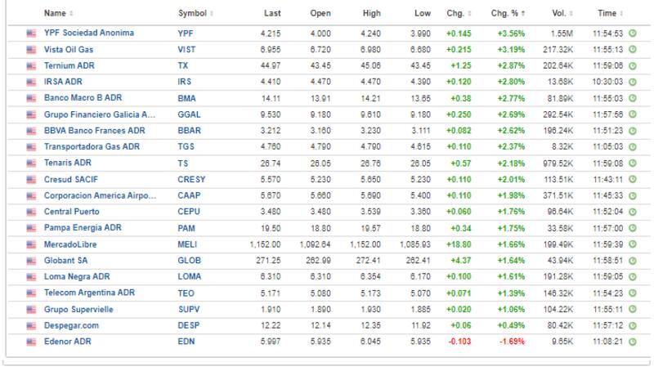Click the clock icon in the YPF row
Screen dimensions: 654x371
pyautogui.click(x=633, y=34)
